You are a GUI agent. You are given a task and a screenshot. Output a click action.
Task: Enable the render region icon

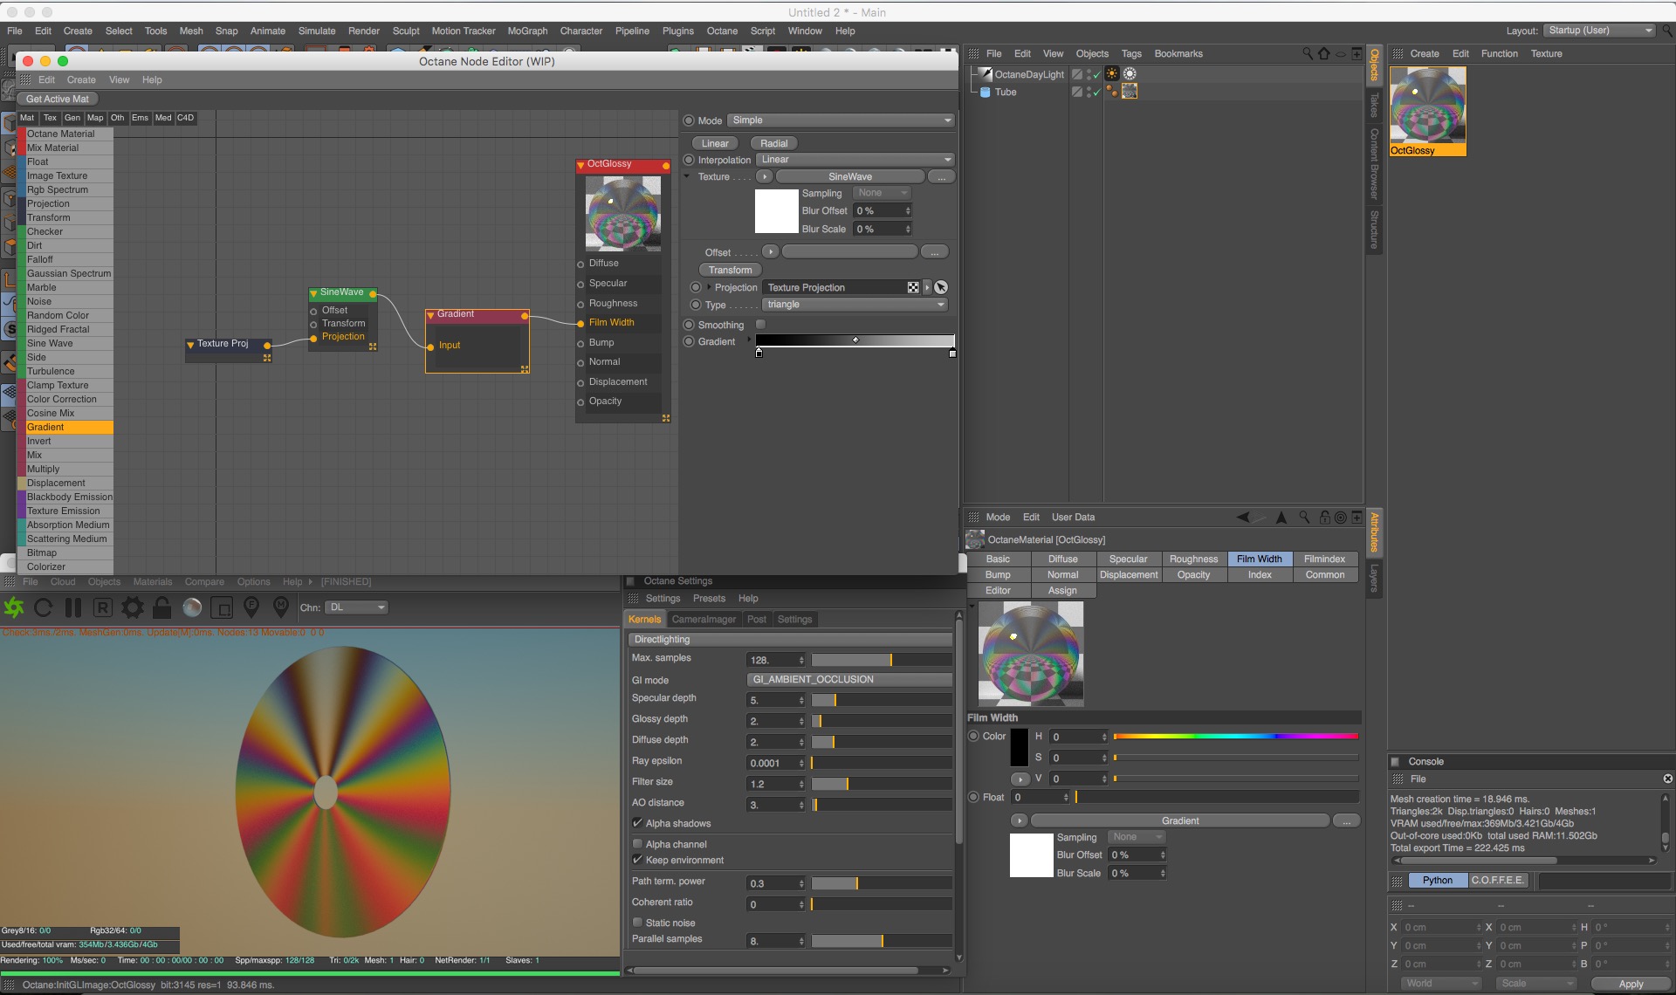222,607
